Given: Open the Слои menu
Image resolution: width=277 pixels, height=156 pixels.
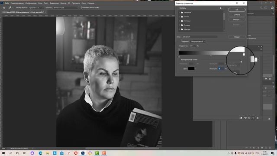Looking at the screenshot, I should (x=40, y=3).
